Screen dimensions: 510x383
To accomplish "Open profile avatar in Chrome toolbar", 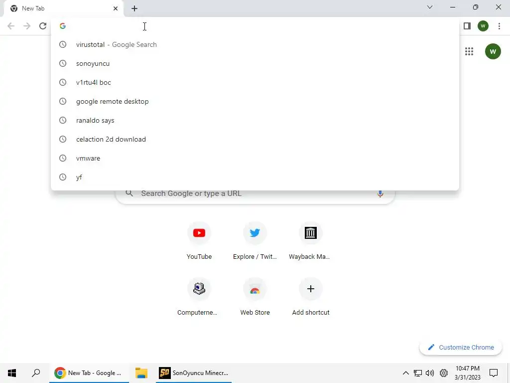I will (483, 26).
